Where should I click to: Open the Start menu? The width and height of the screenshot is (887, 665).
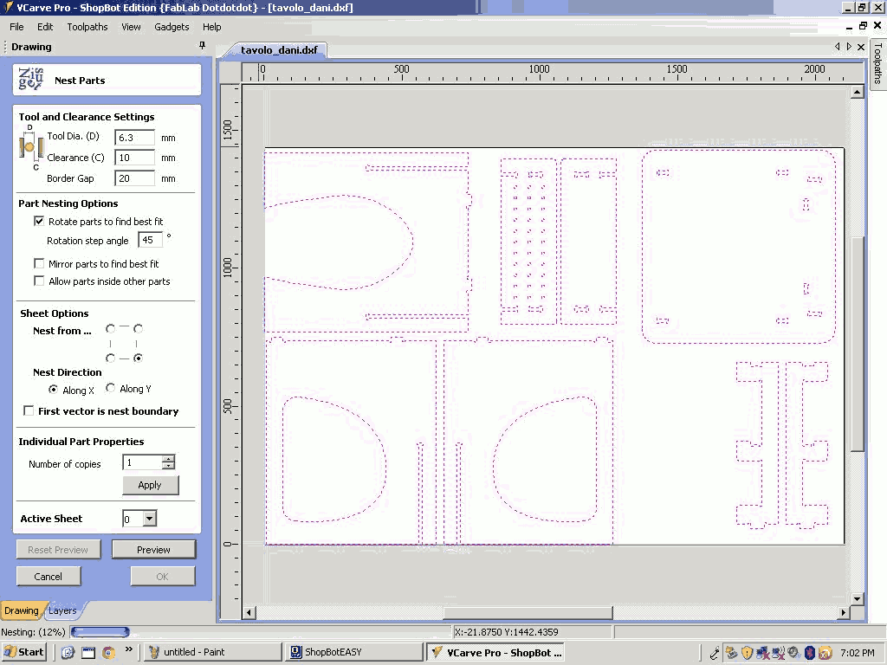click(x=24, y=652)
